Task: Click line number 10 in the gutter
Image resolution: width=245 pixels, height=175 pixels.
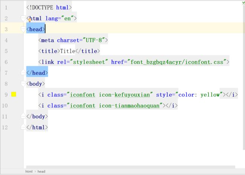Action: point(5,106)
